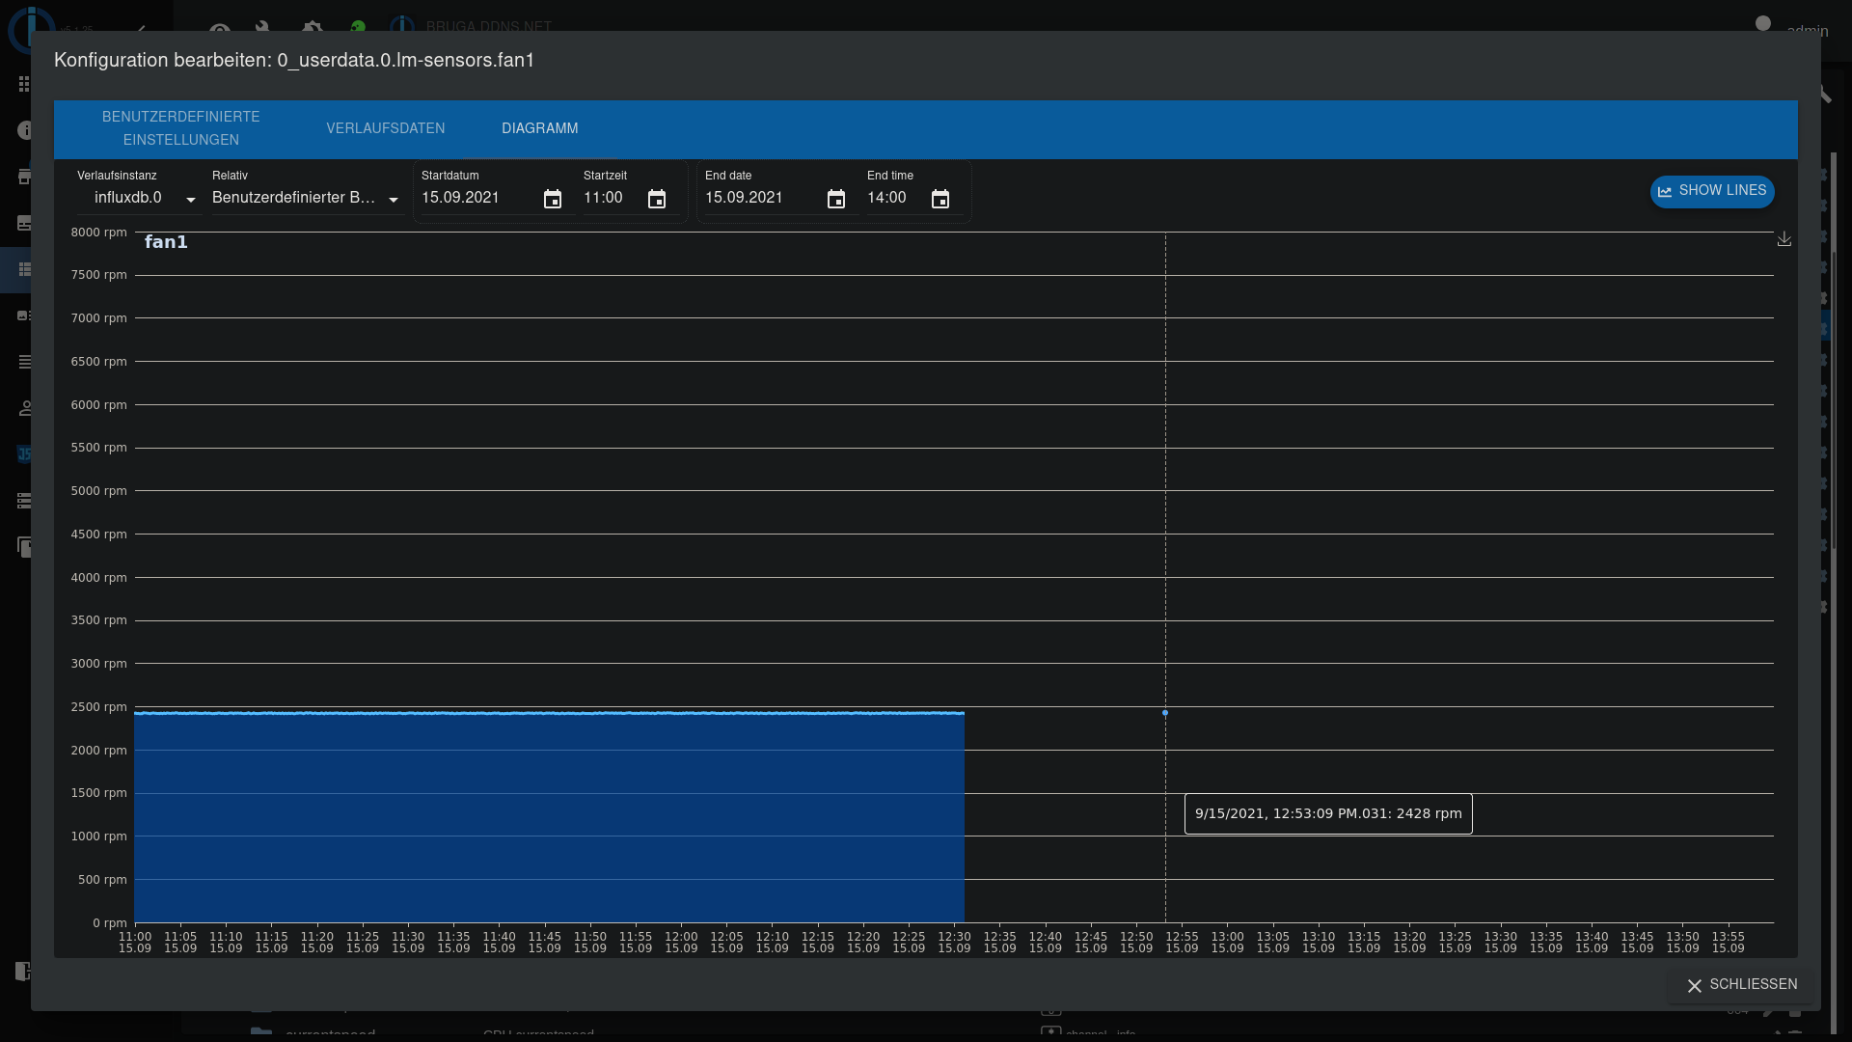Image resolution: width=1852 pixels, height=1042 pixels.
Task: Click the admin username label
Action: tap(1809, 31)
